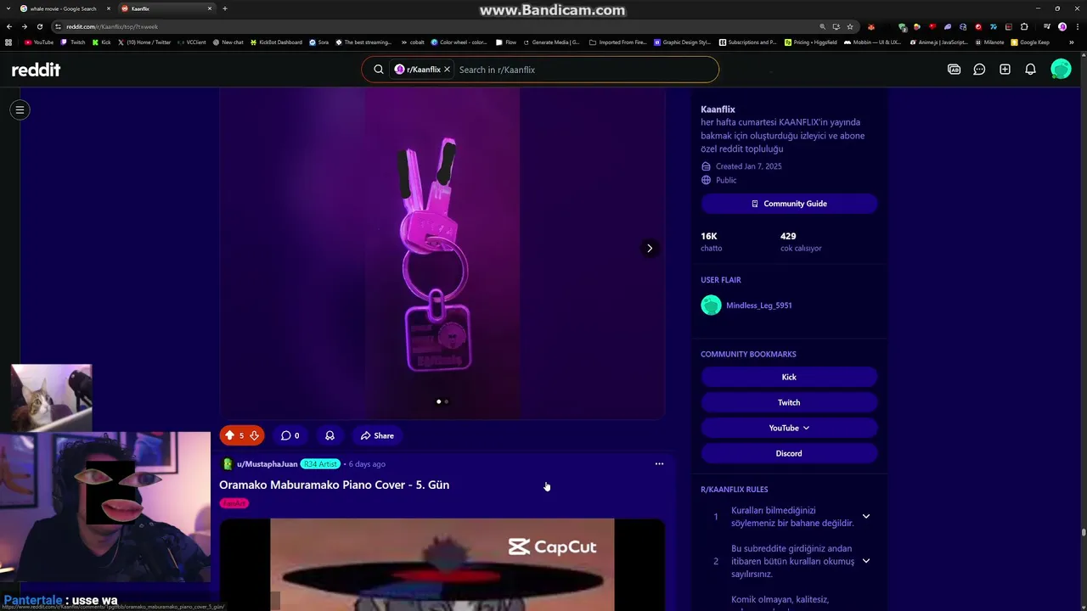Advance to next image in gallery
The width and height of the screenshot is (1087, 611).
click(650, 248)
